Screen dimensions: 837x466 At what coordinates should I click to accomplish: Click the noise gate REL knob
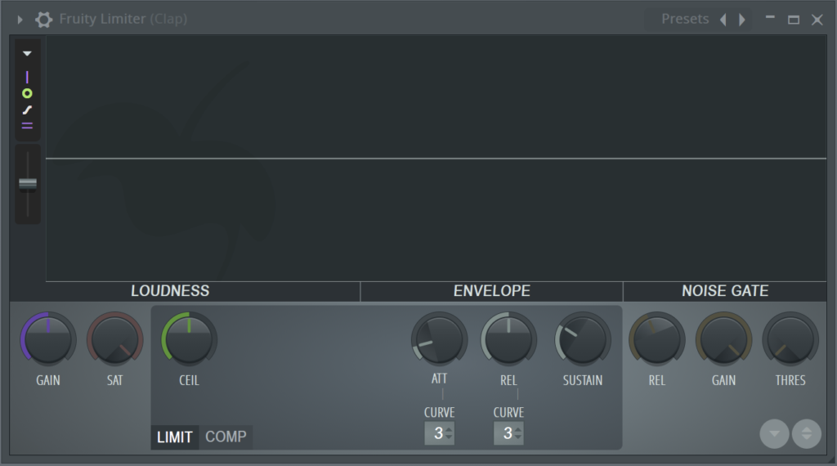point(656,339)
